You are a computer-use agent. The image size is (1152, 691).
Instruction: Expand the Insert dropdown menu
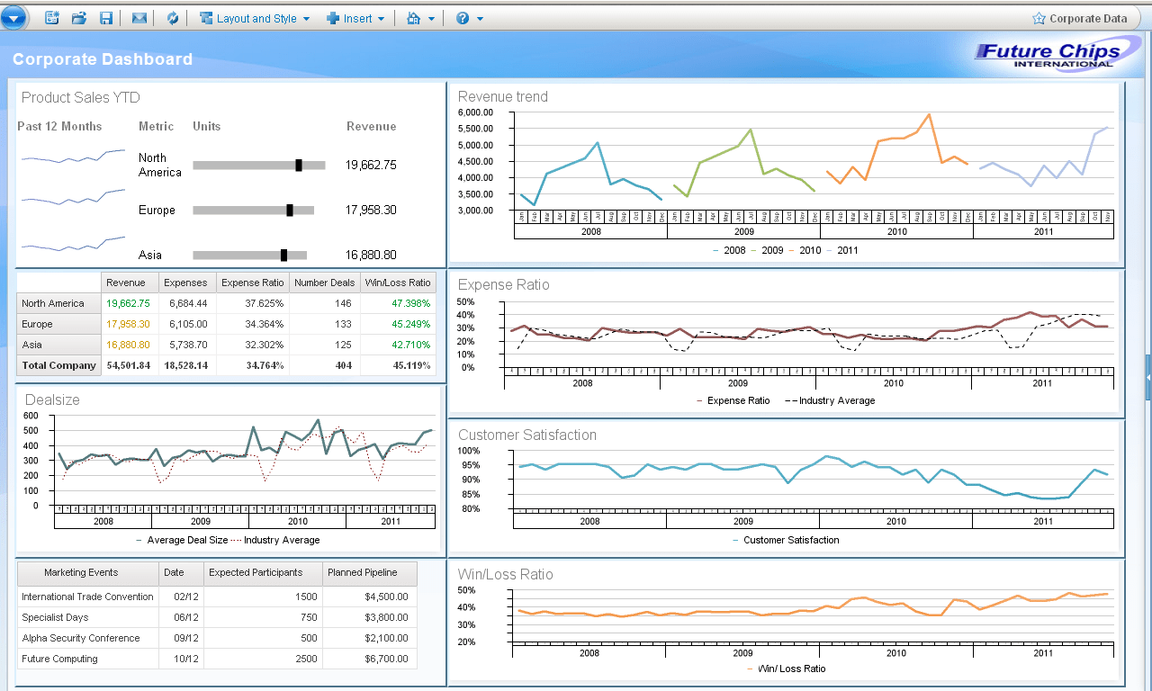(x=355, y=18)
